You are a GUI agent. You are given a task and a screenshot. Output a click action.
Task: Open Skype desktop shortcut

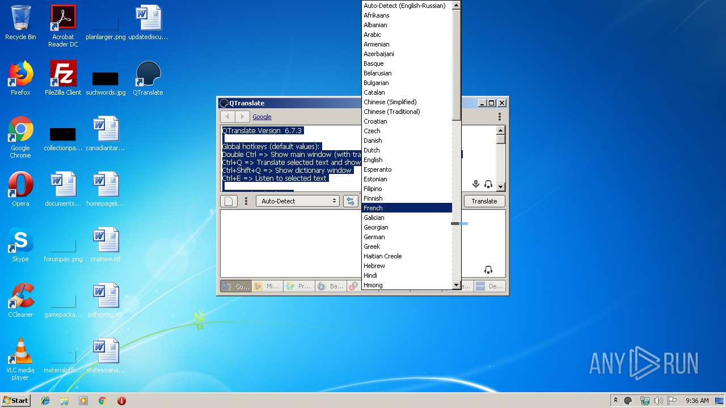[20, 245]
